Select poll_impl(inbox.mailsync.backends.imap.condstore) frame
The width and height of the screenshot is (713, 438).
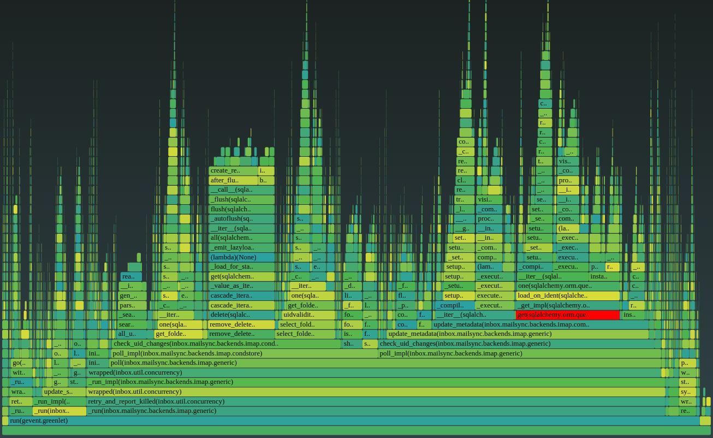tap(245, 353)
